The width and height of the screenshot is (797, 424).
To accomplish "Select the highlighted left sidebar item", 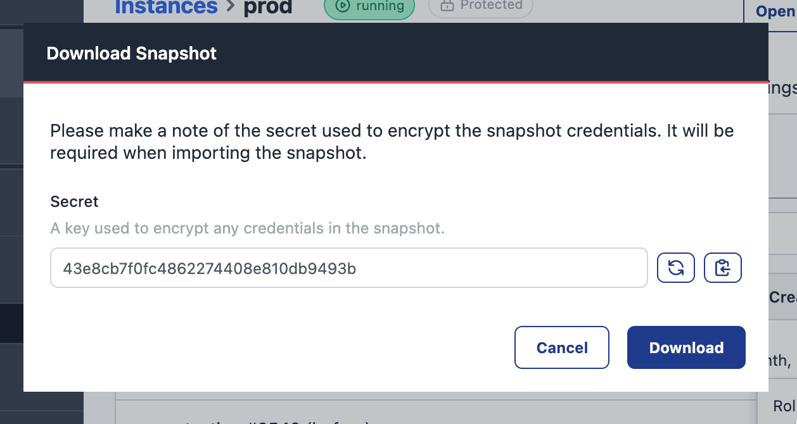I will [10, 323].
